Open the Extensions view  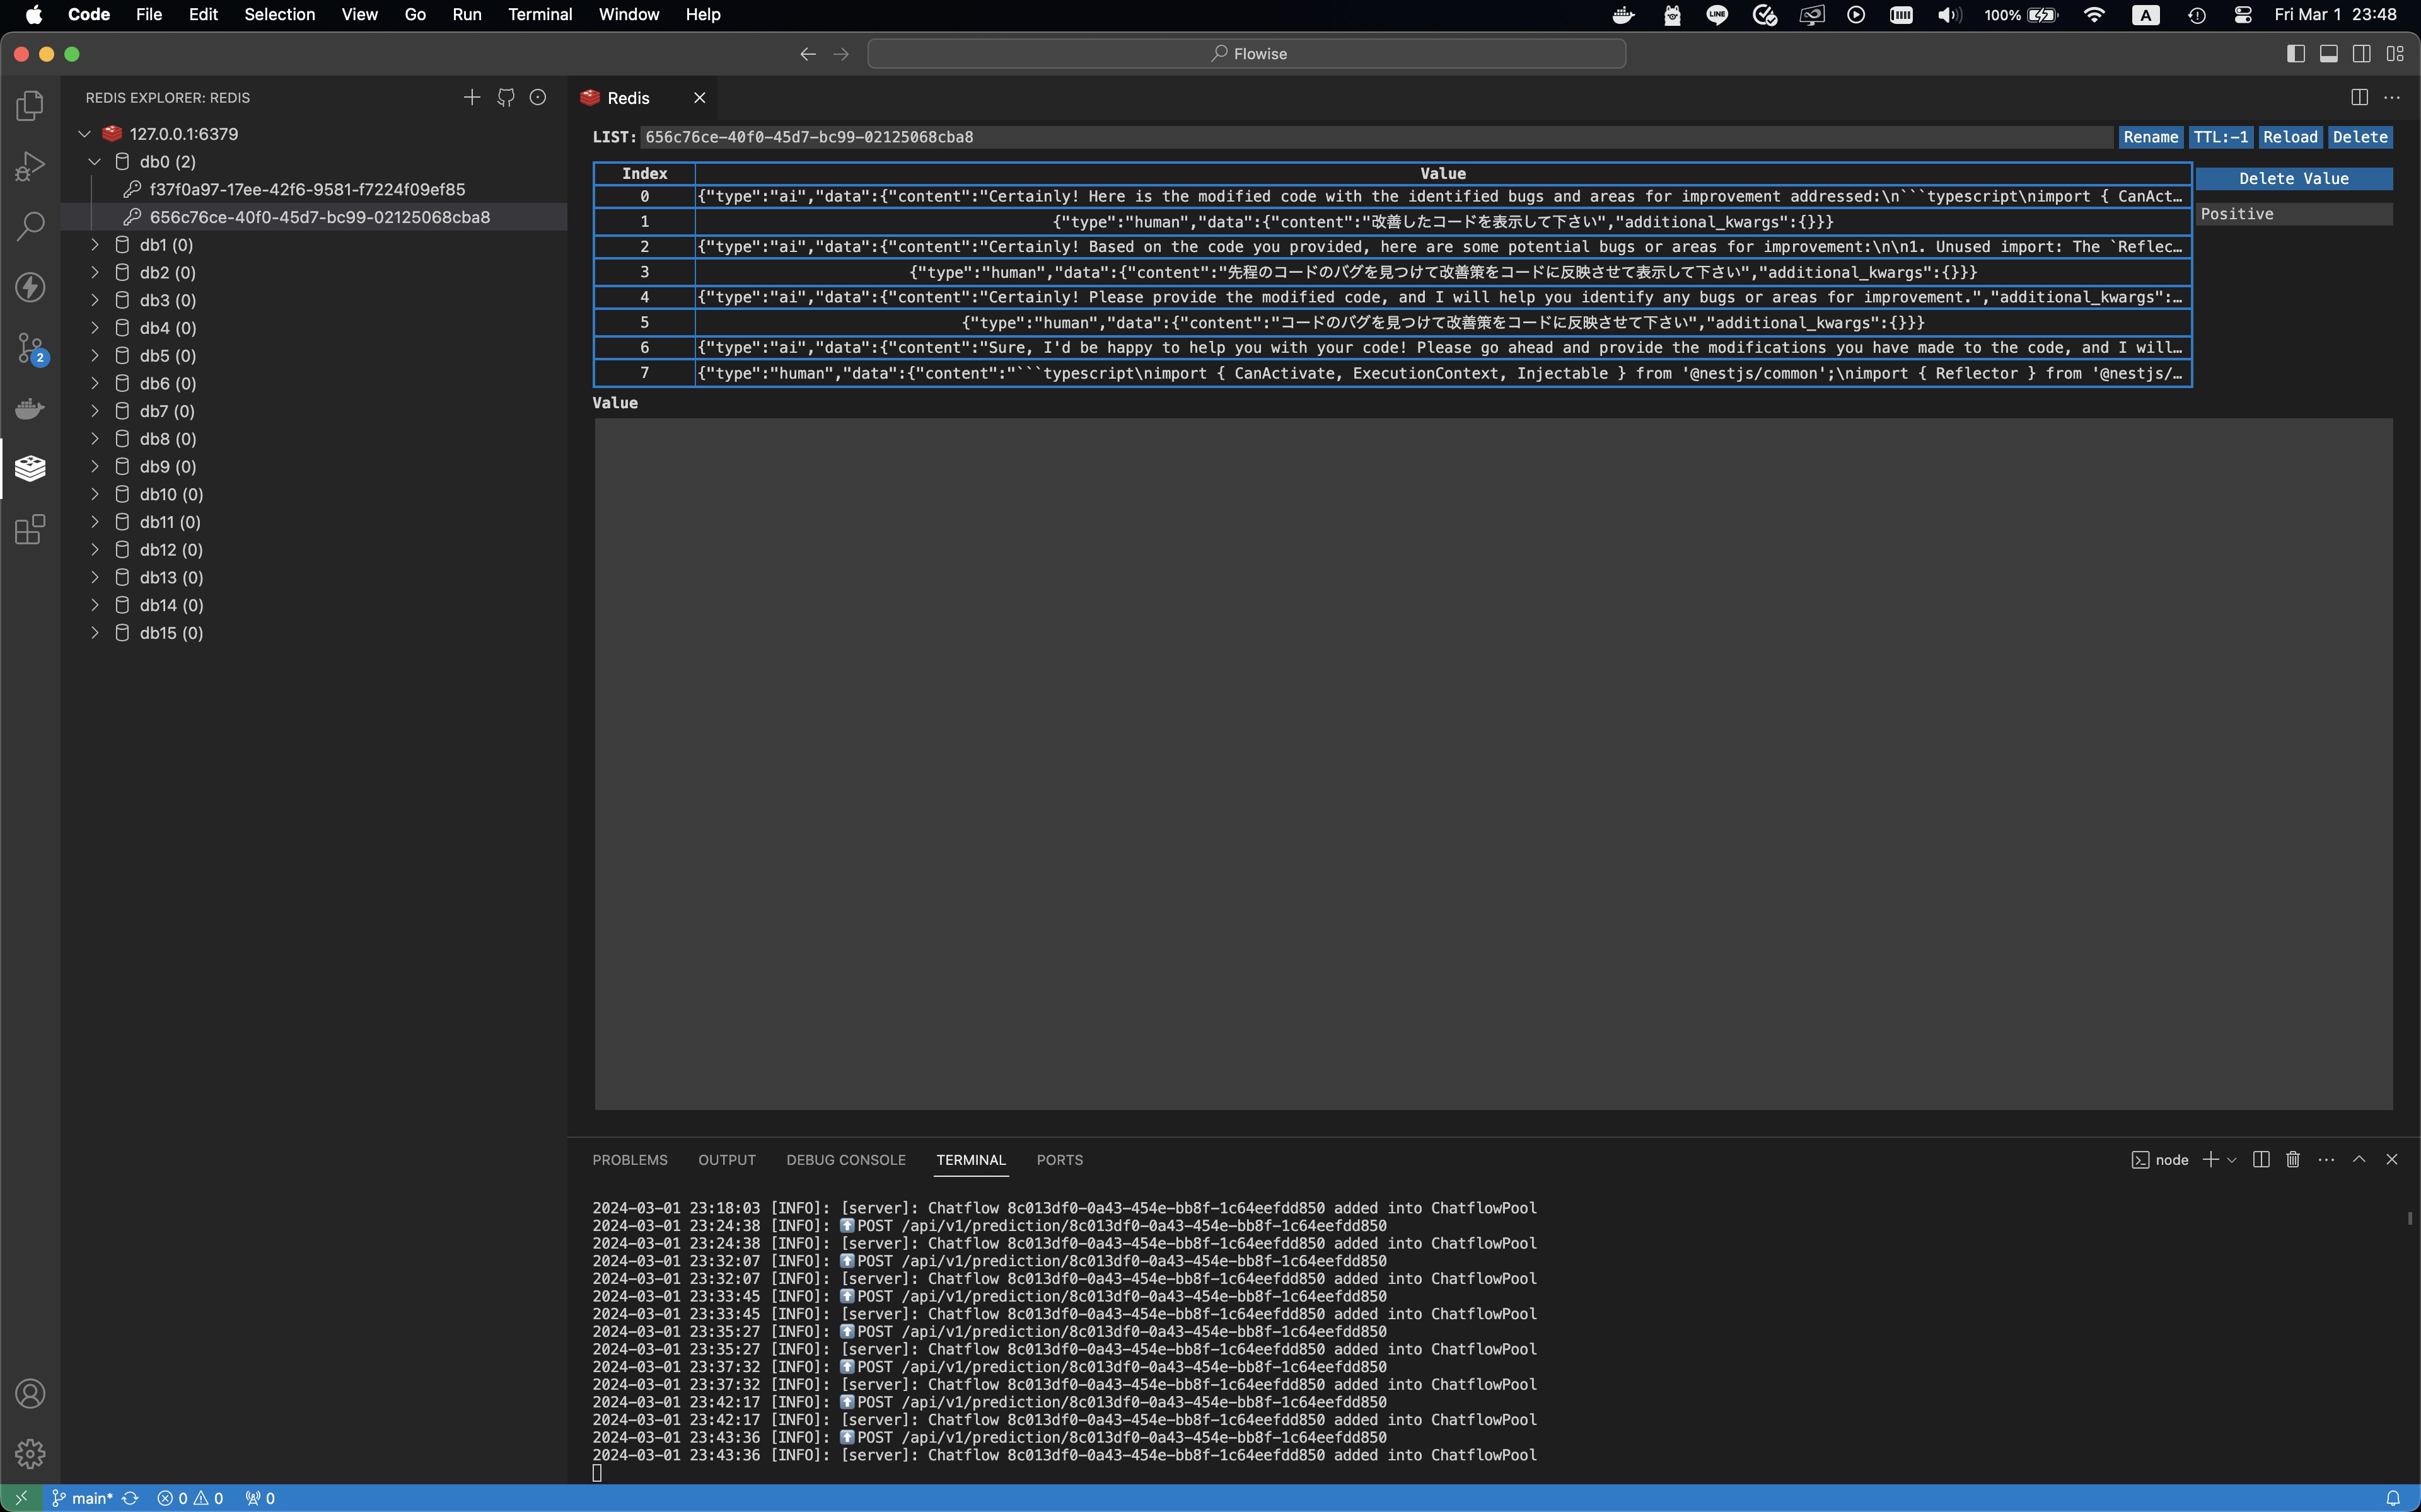click(x=30, y=529)
